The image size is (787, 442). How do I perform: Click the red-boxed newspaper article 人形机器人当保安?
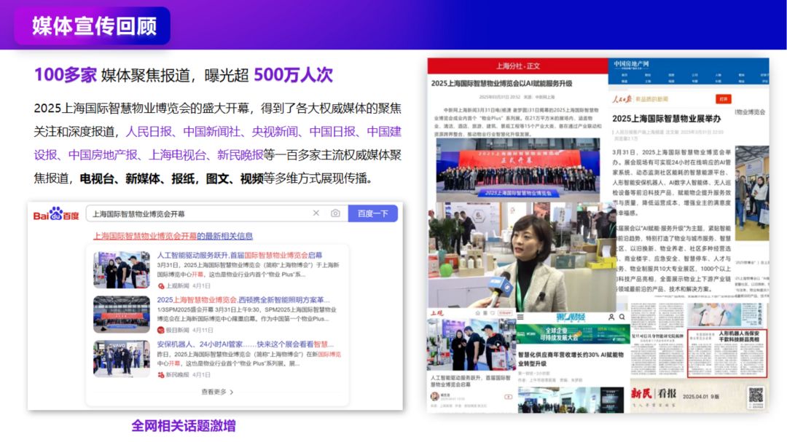click(727, 352)
